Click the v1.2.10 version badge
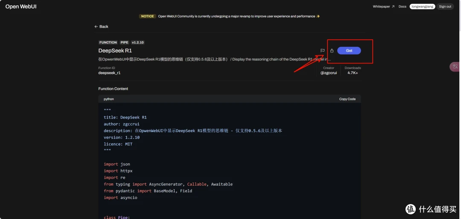 pyautogui.click(x=137, y=42)
